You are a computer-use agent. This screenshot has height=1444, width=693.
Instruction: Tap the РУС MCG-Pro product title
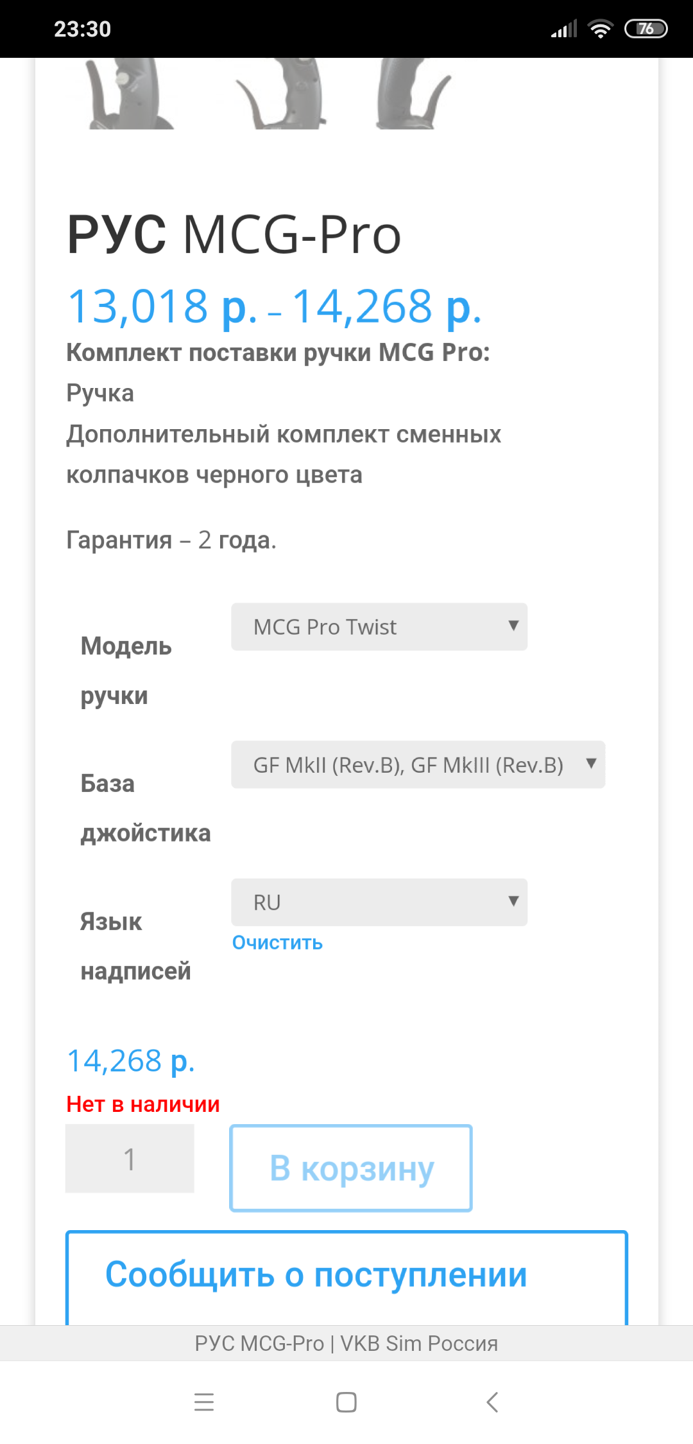click(234, 234)
